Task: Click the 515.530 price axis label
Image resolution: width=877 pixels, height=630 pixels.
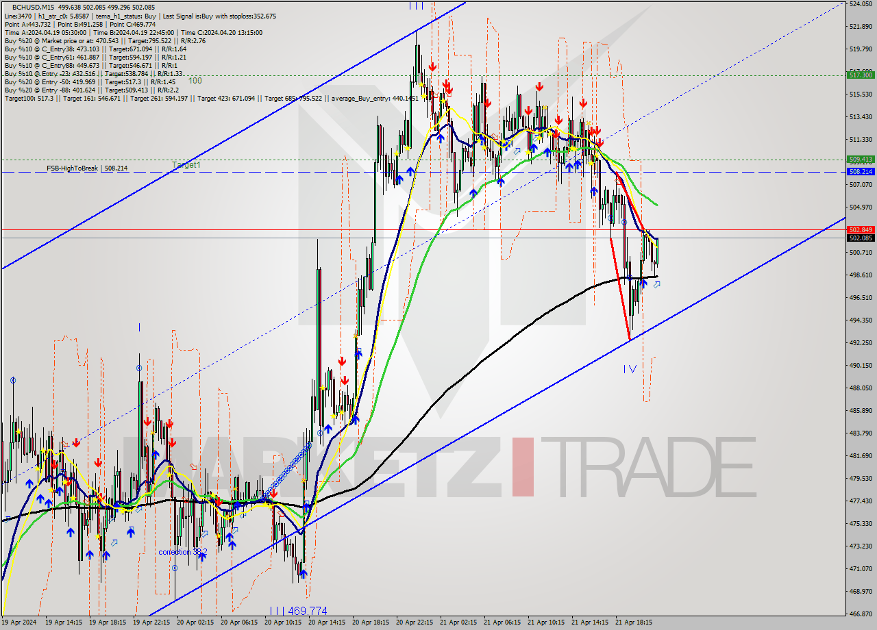Action: (x=861, y=94)
